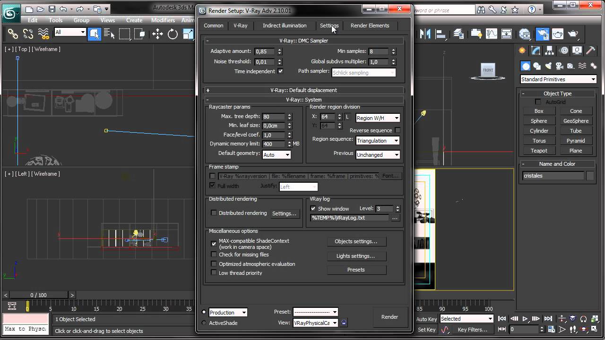Viewport: 605px width, 340px height.
Task: Collapse the V-Ray System rollout
Action: (303, 100)
